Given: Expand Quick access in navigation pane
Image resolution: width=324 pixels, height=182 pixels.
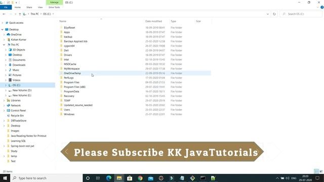Looking at the screenshot, I should point(3,23).
